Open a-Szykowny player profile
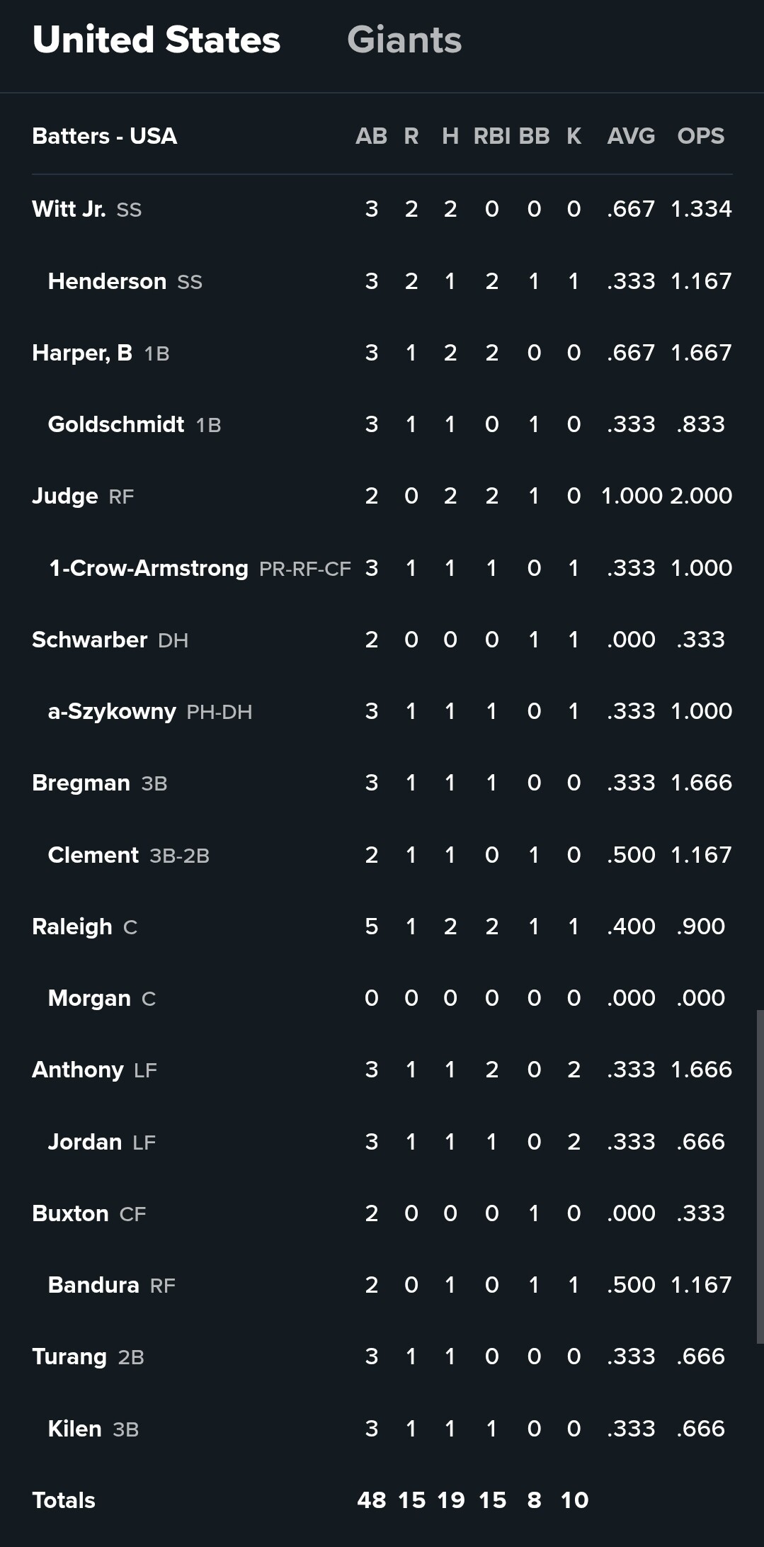 (112, 711)
